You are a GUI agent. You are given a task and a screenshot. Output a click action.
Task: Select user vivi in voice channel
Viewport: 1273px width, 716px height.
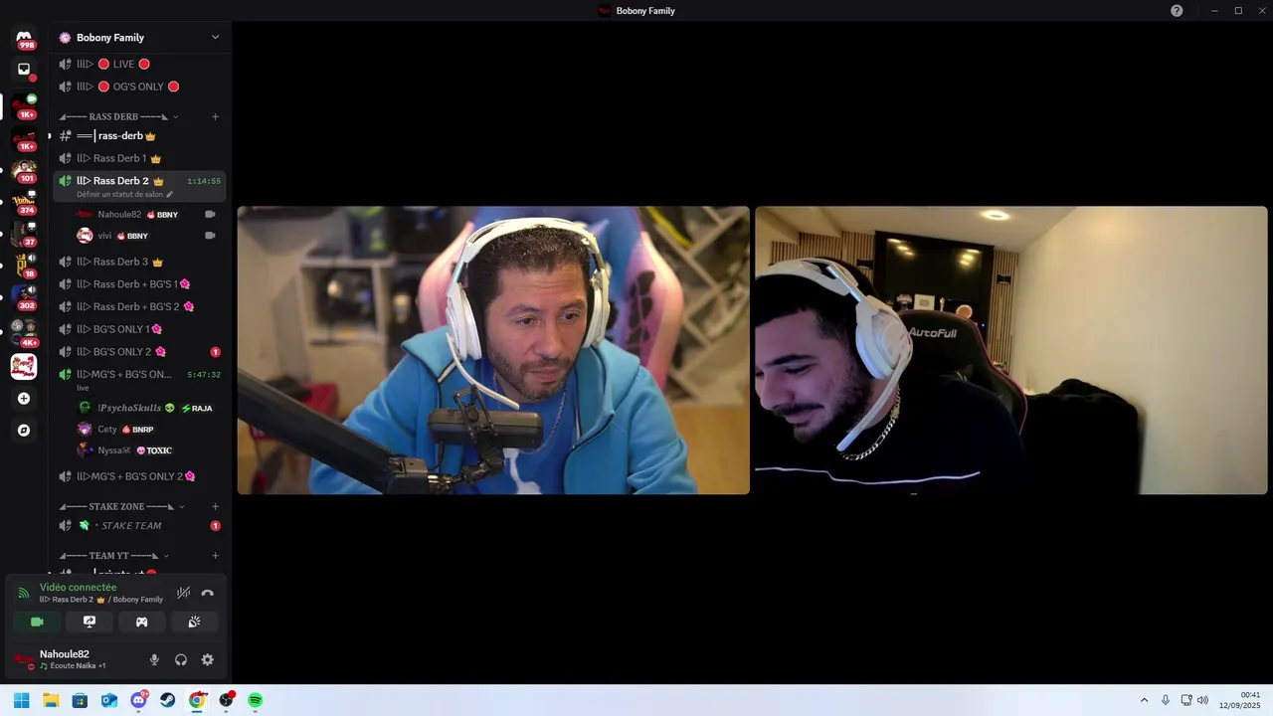coord(146,236)
